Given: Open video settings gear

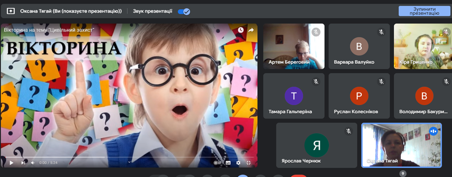Looking at the screenshot, I should coord(238,163).
